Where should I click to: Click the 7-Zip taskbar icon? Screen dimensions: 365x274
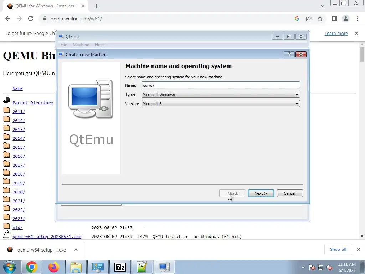tap(120, 267)
